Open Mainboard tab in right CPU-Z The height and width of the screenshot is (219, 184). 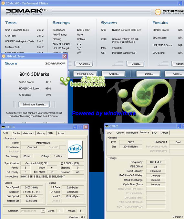pyautogui.click(x=132, y=133)
